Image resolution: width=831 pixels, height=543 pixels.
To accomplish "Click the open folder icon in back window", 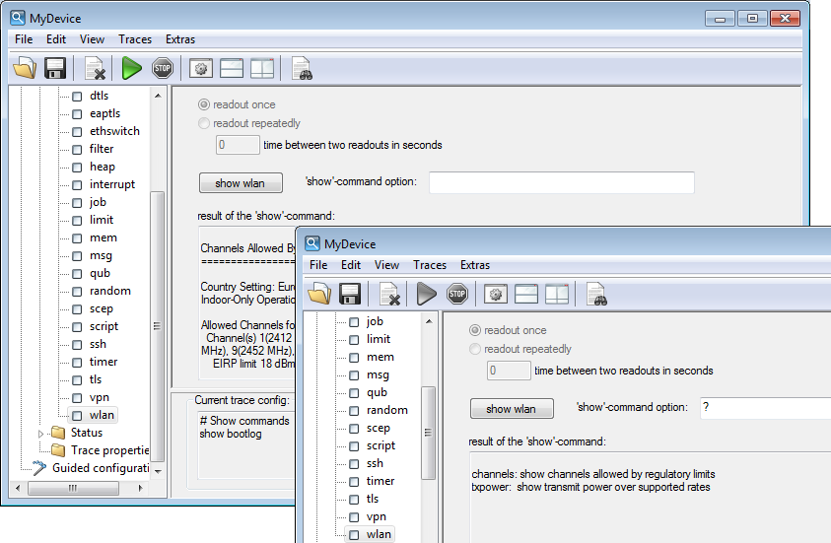I will click(25, 68).
